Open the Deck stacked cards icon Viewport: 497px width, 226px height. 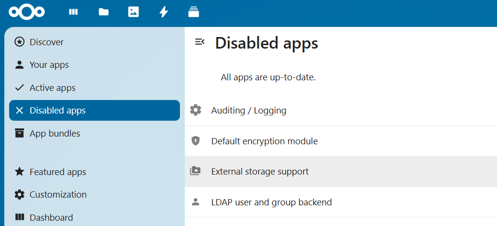[x=193, y=12]
